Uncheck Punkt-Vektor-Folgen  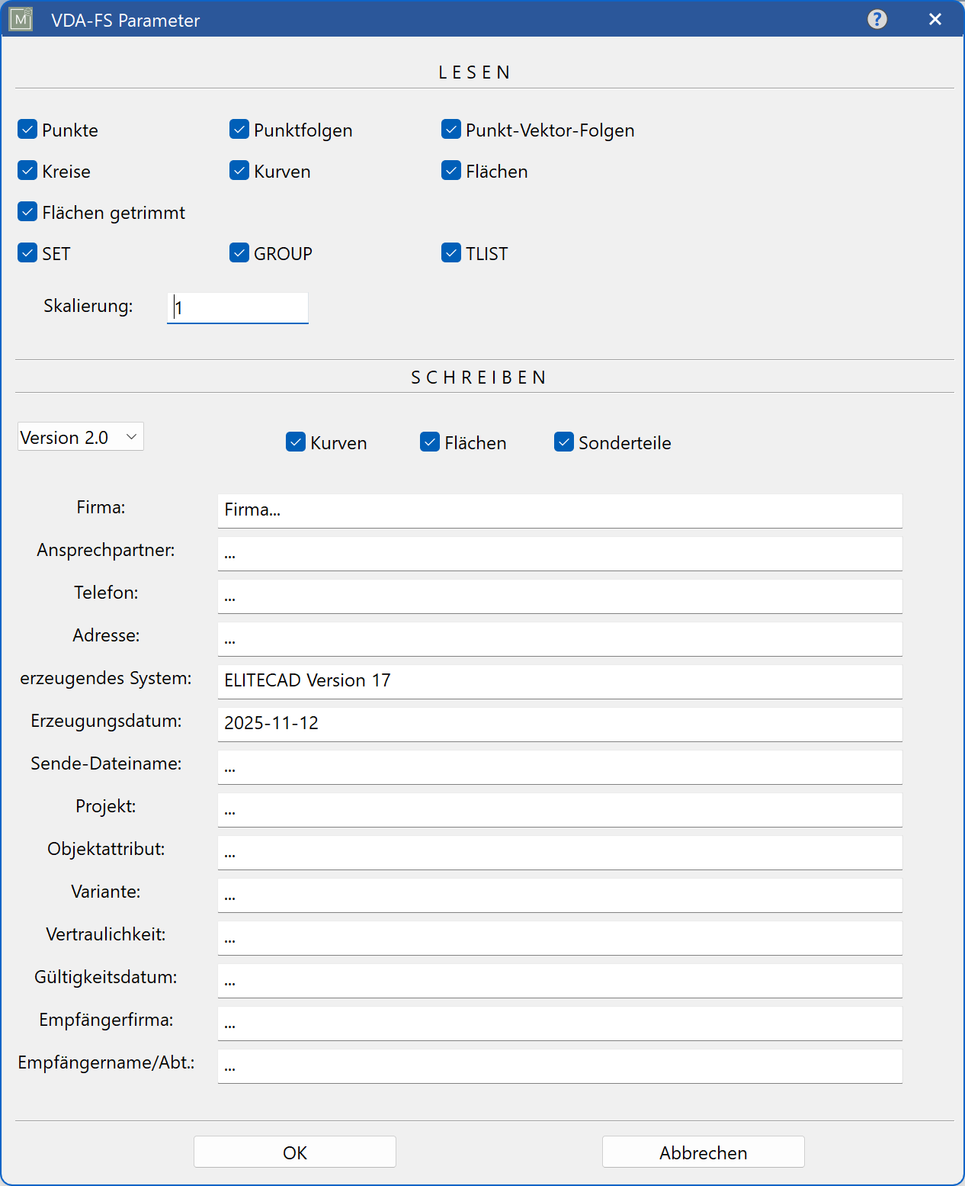pos(450,129)
